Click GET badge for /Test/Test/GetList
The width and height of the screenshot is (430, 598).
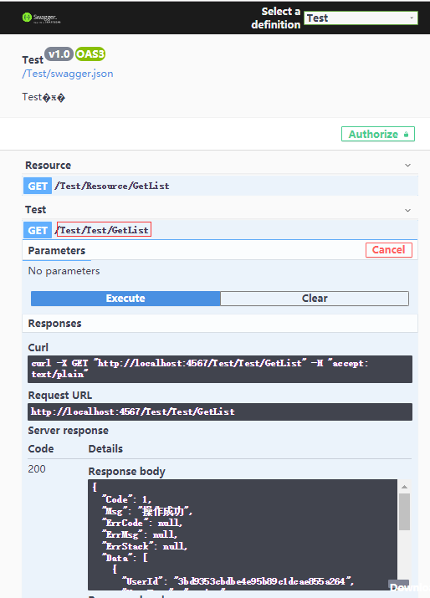38,230
